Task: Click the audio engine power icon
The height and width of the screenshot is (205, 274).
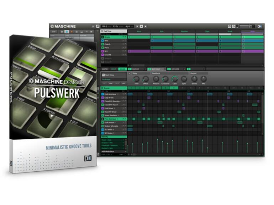Action: [234, 26]
